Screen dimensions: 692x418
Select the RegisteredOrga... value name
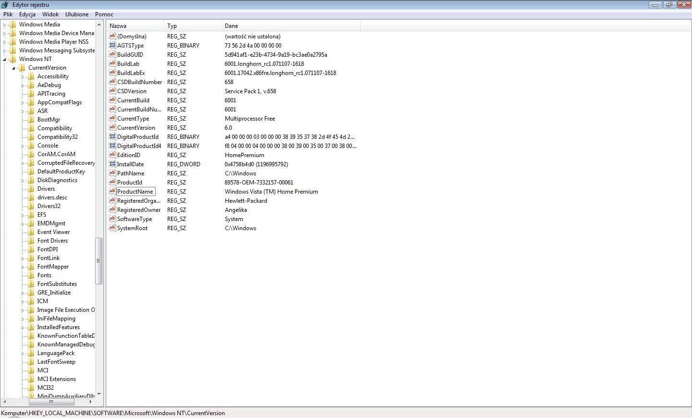139,201
